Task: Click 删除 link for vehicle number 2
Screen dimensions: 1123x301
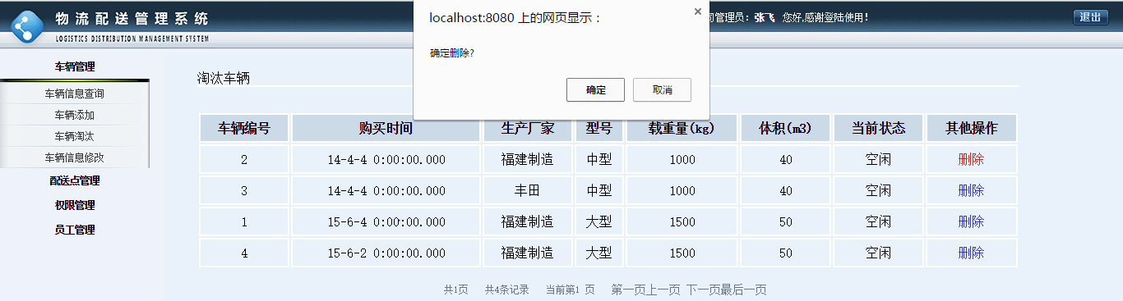Action: point(971,159)
